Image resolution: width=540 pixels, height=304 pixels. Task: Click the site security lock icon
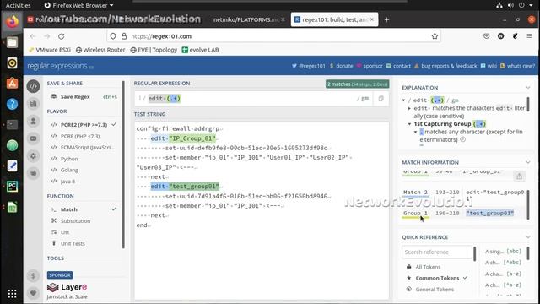(124, 36)
